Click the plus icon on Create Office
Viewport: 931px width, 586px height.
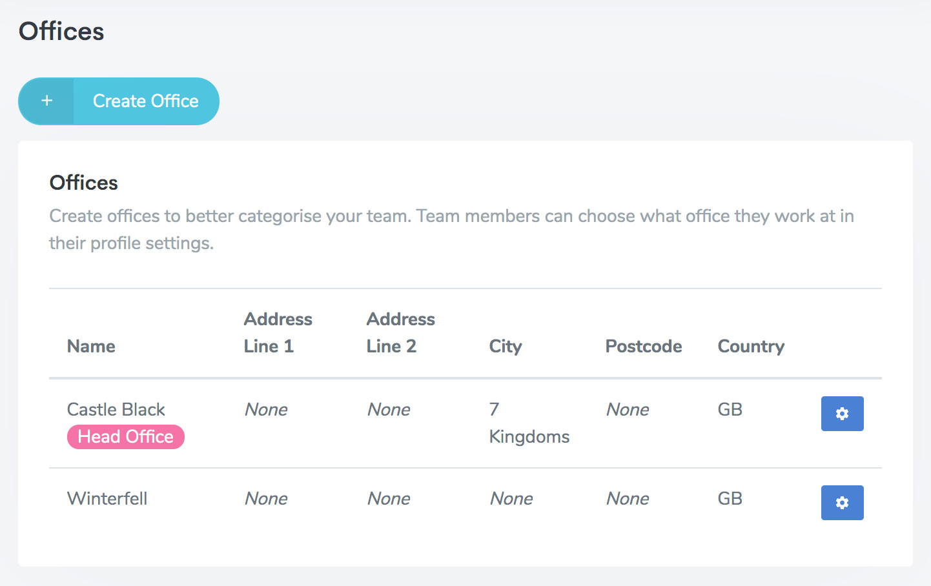46,101
